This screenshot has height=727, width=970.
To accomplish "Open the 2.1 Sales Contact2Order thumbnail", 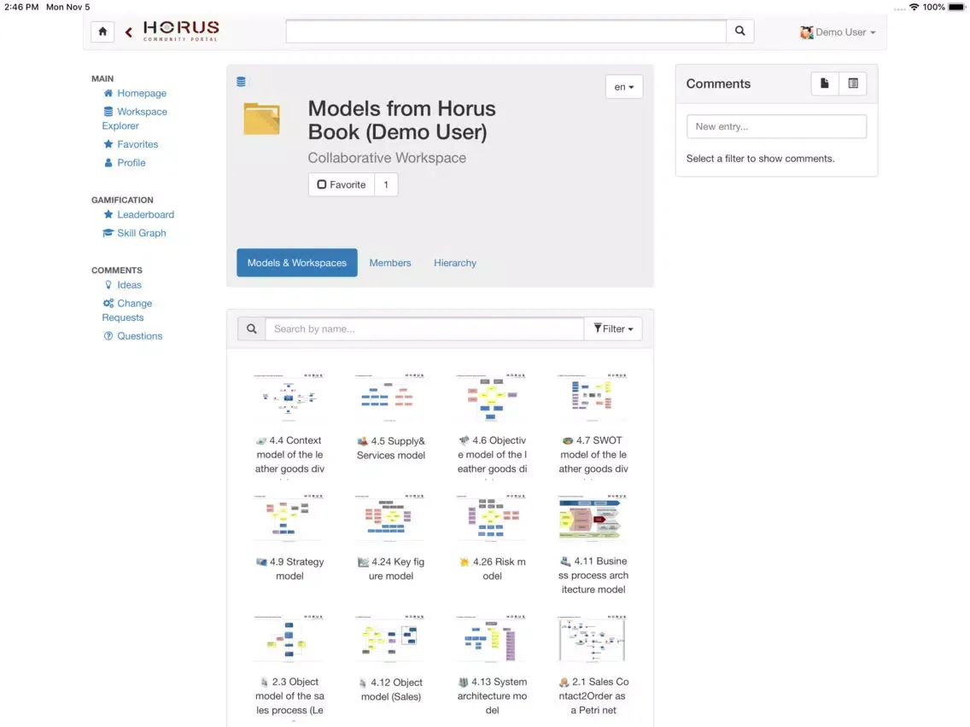I will coord(593,638).
